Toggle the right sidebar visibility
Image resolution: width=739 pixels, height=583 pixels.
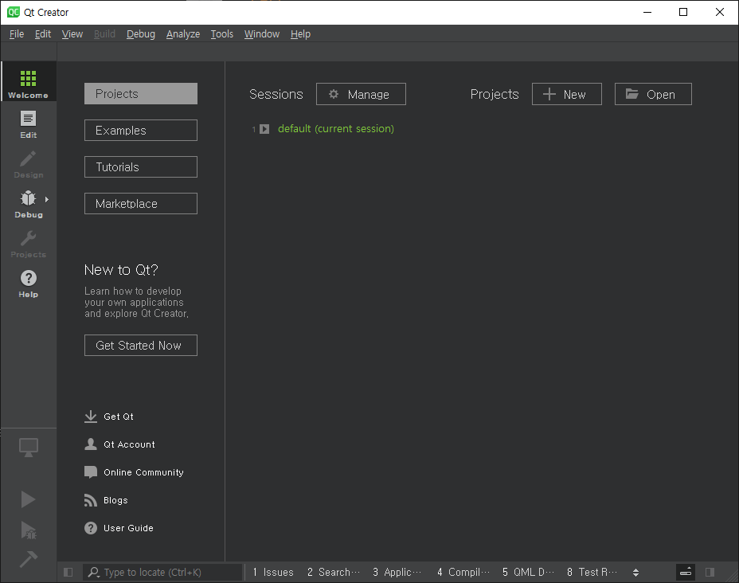710,572
